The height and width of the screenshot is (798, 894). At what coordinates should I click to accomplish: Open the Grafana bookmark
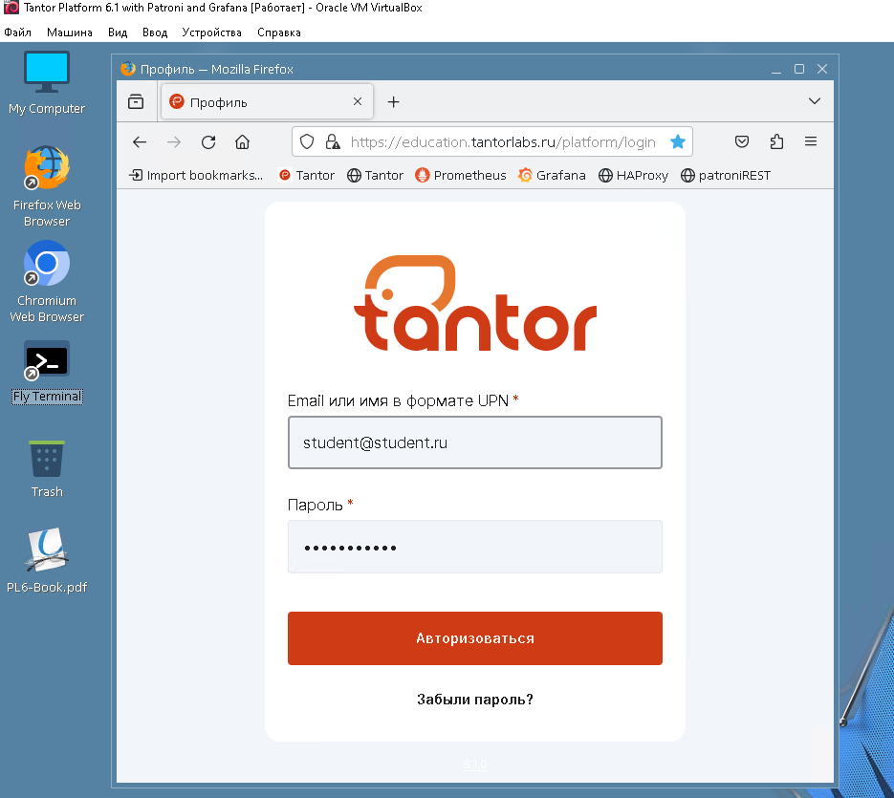(552, 175)
